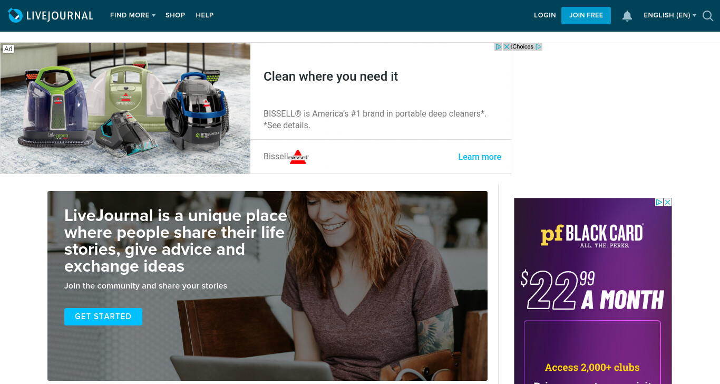Click the Login link
The image size is (720, 384).
545,15
